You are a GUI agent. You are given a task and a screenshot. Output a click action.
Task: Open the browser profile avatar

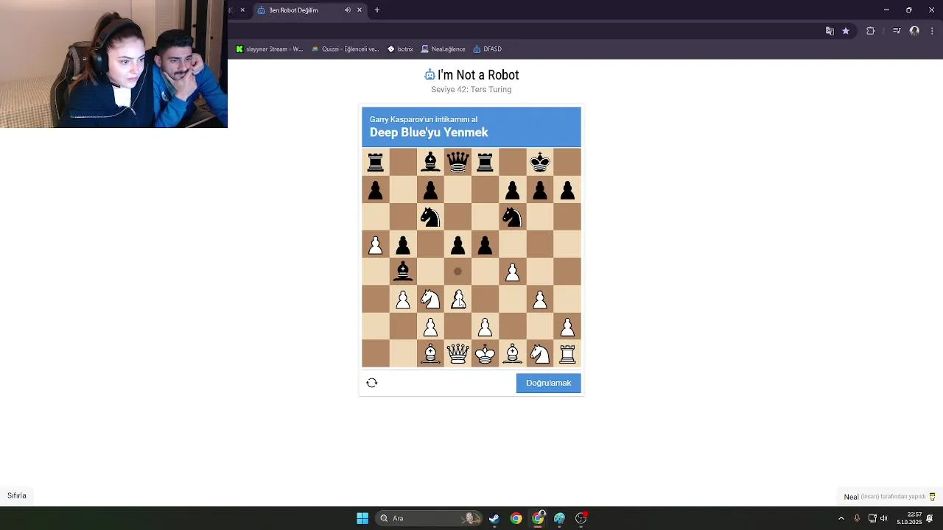tap(914, 31)
